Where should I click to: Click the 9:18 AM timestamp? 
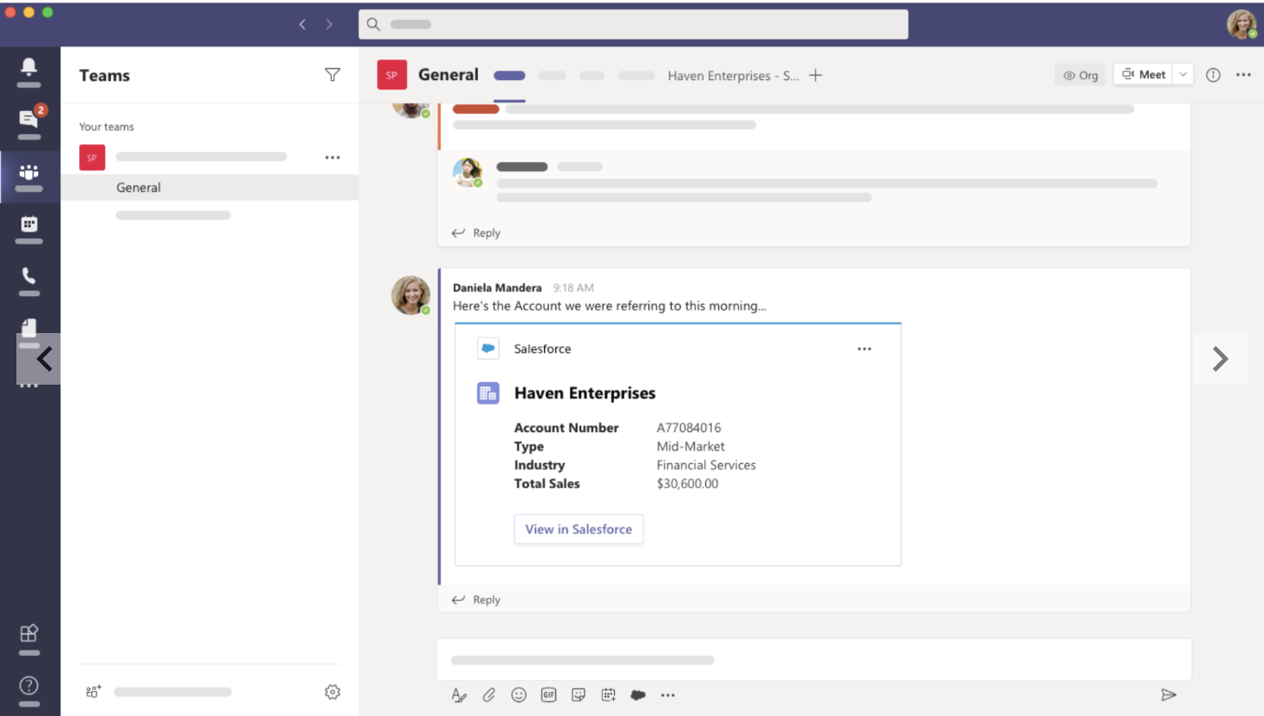tap(573, 287)
